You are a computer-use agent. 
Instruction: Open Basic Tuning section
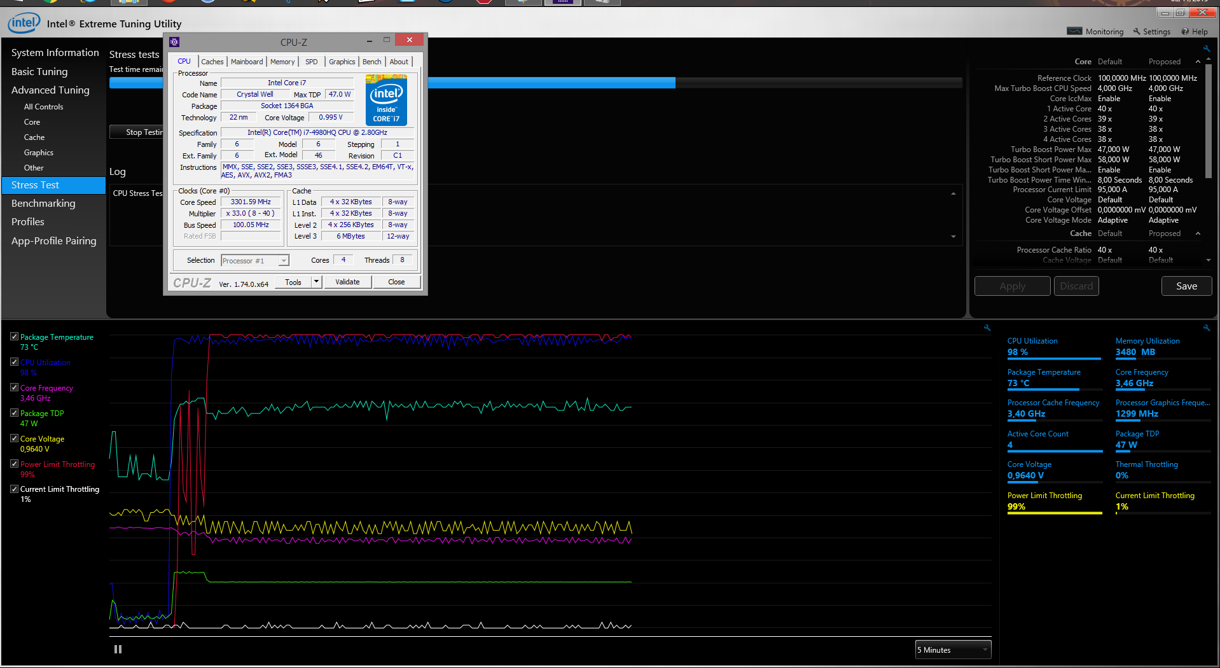click(x=39, y=72)
